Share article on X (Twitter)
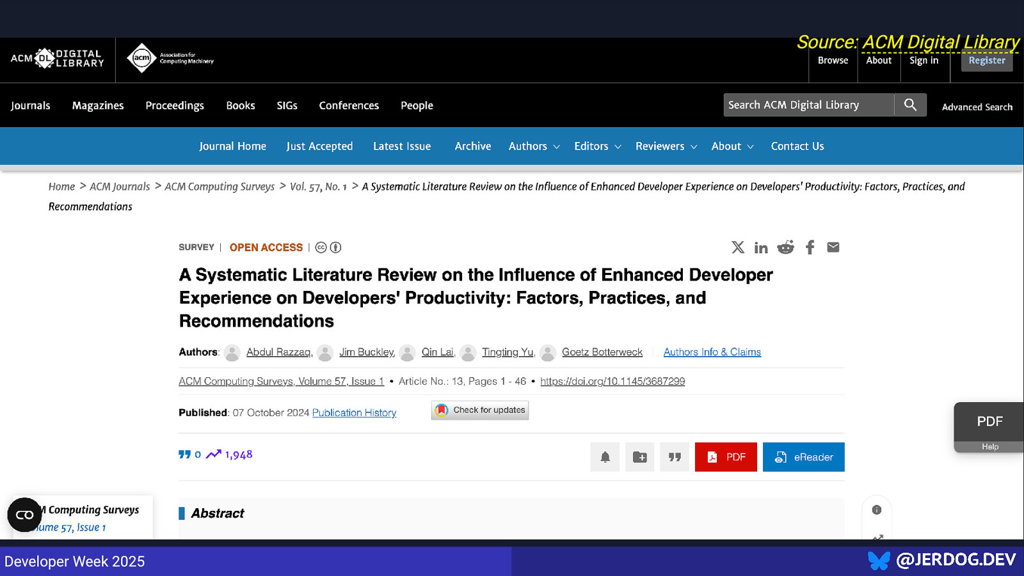1024x576 pixels. (x=738, y=247)
